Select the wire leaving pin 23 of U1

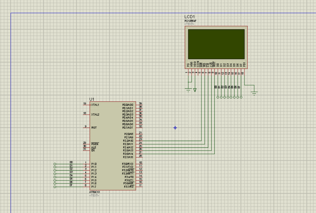pyautogui.click(x=171, y=141)
